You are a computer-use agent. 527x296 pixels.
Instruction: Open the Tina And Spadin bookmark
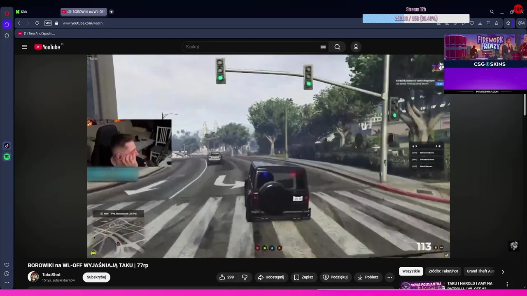pyautogui.click(x=36, y=33)
